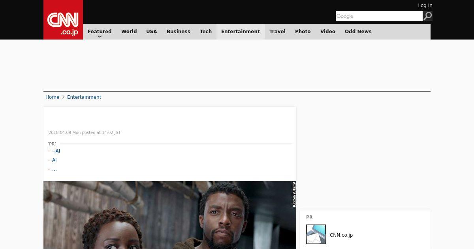The width and height of the screenshot is (474, 249).
Task: Focus the Google search input field
Action: pyautogui.click(x=379, y=16)
